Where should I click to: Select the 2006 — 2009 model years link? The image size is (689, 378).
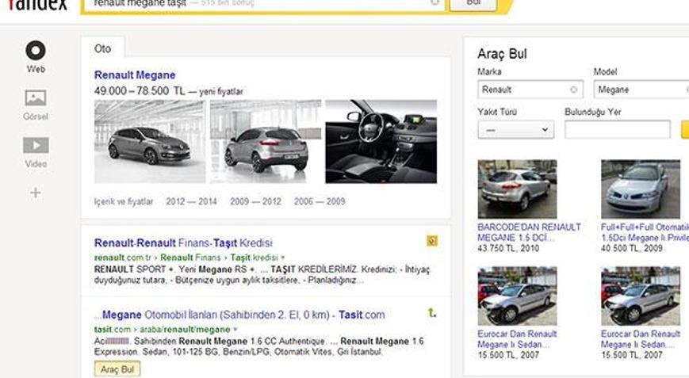320,201
